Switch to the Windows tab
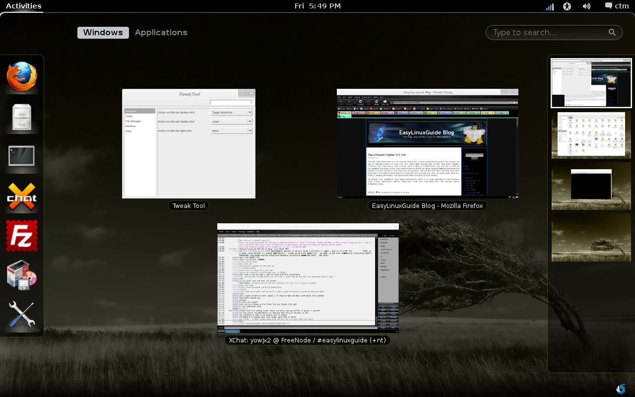 [x=103, y=32]
